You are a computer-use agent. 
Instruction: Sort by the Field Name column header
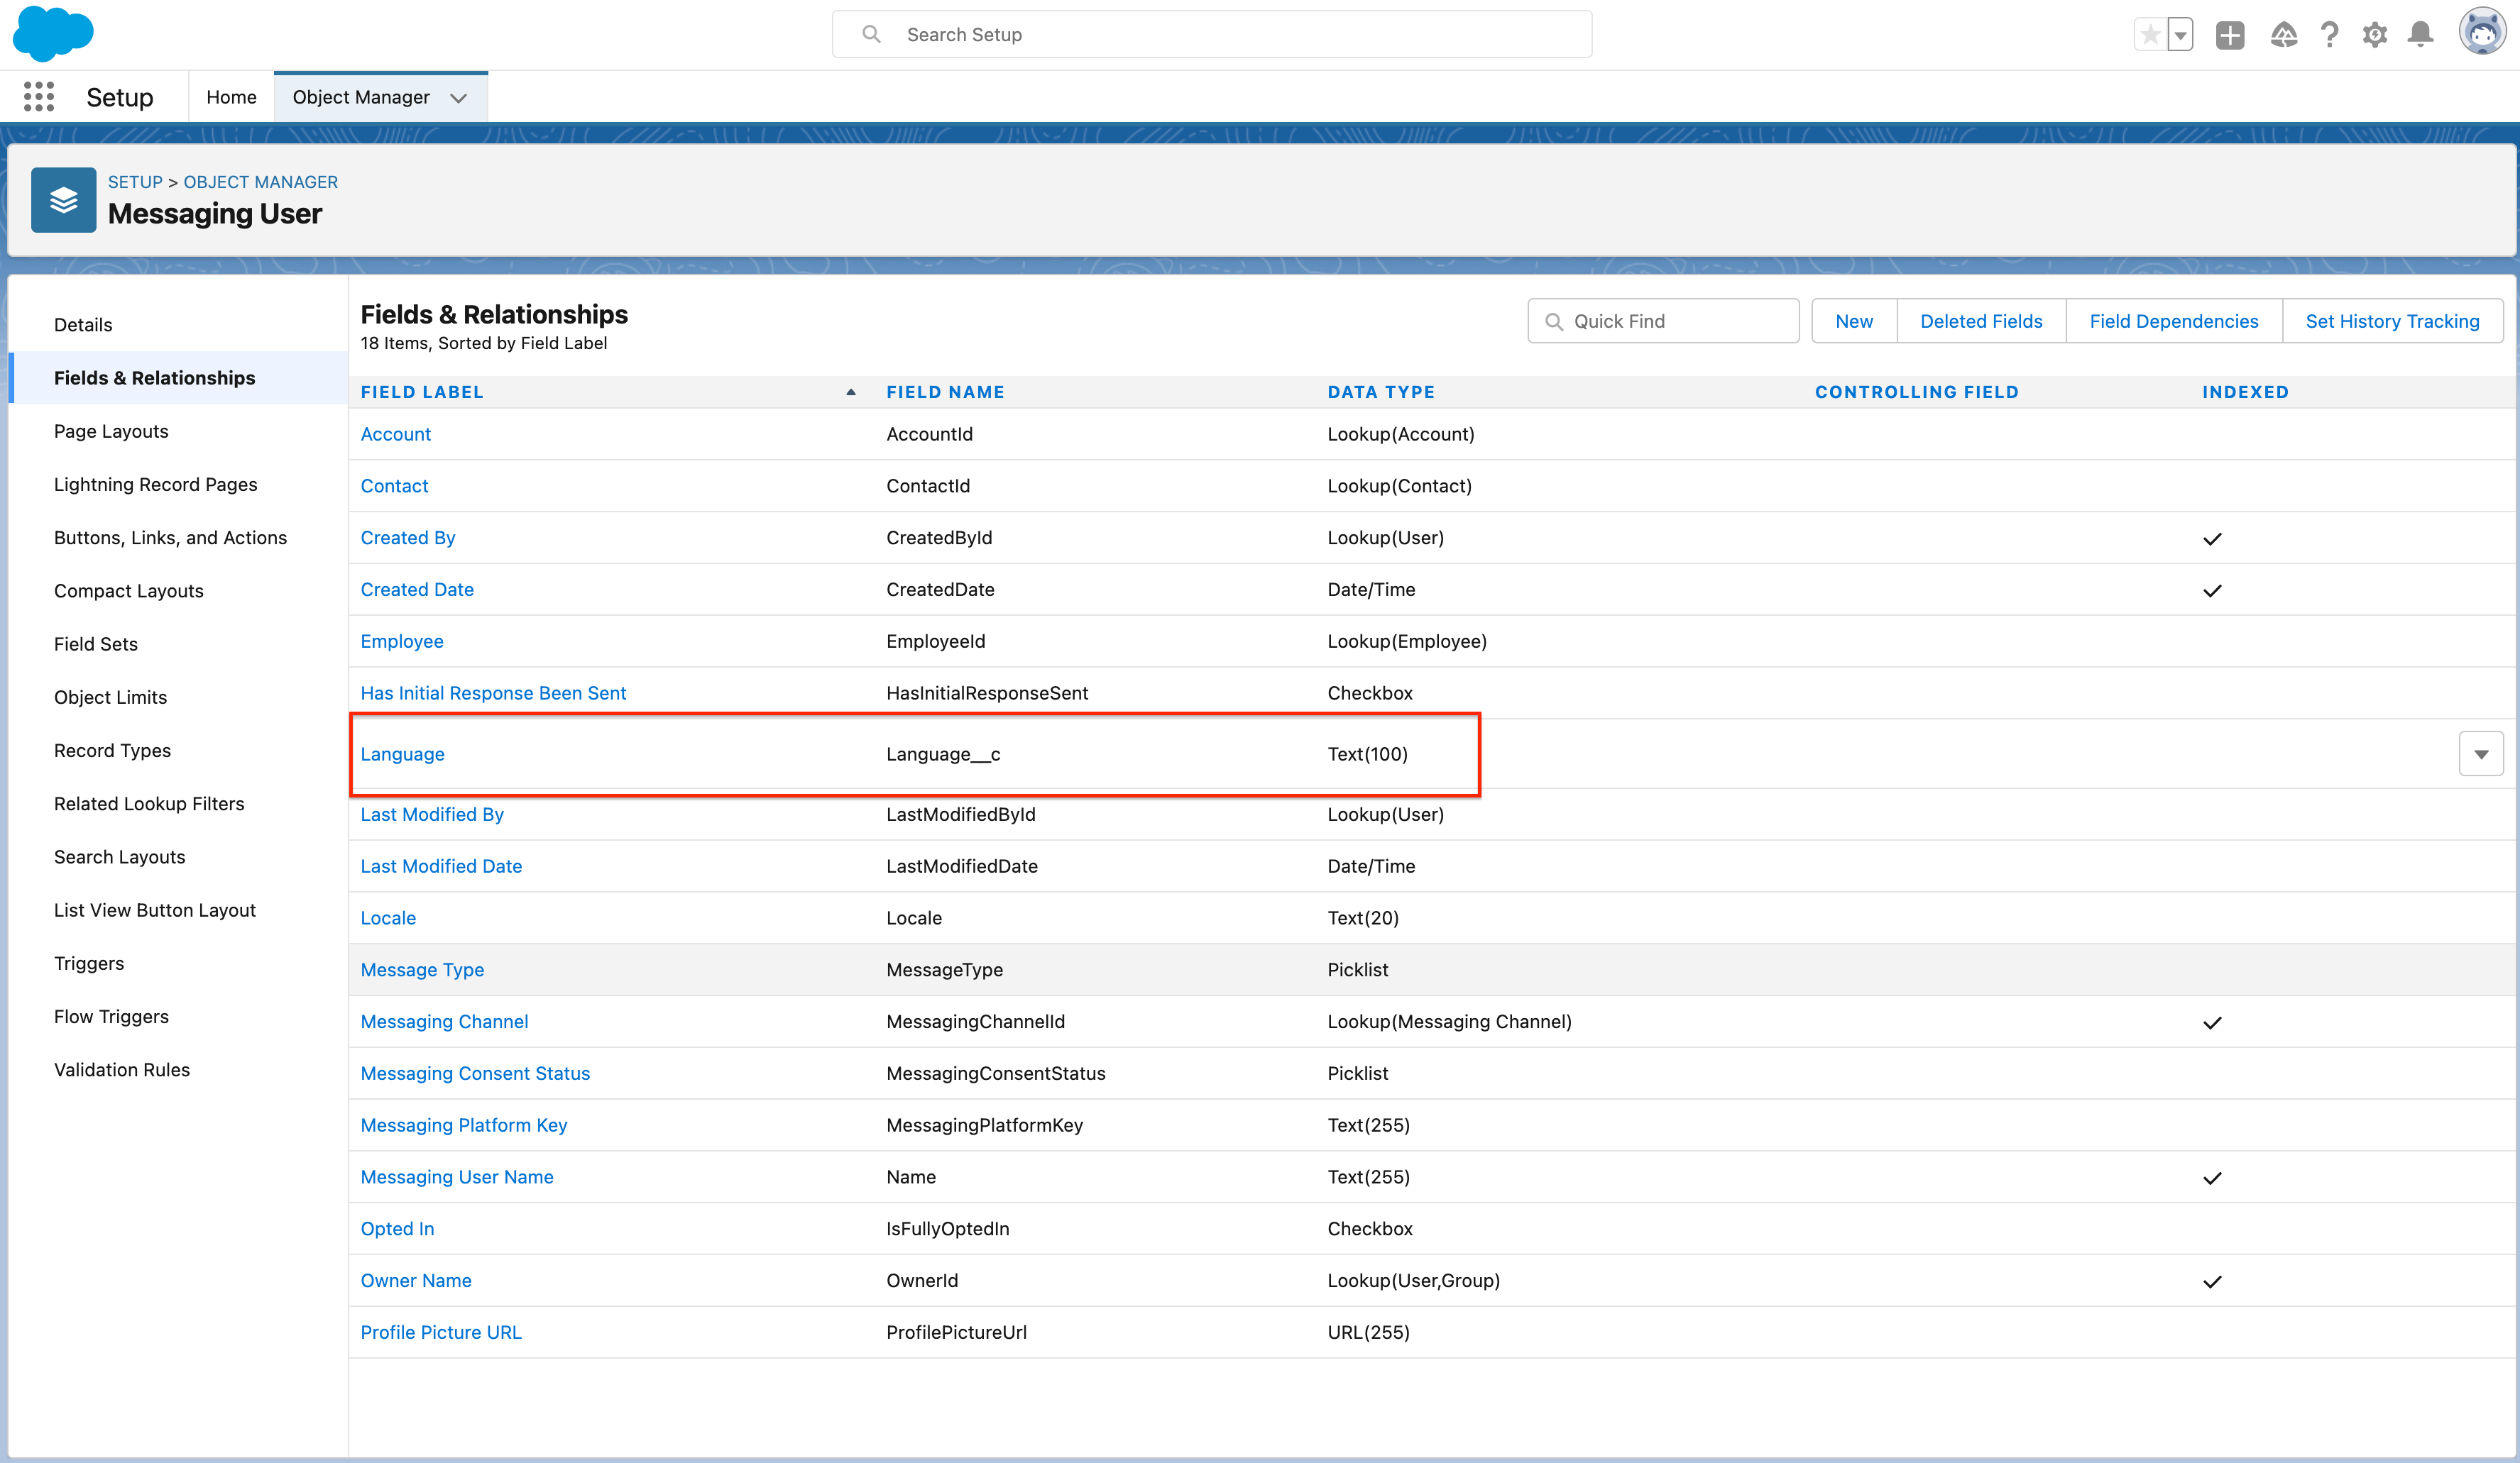tap(945, 392)
